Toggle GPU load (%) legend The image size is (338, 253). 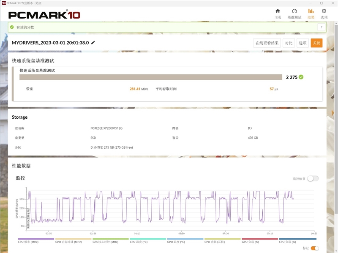(x=259, y=240)
